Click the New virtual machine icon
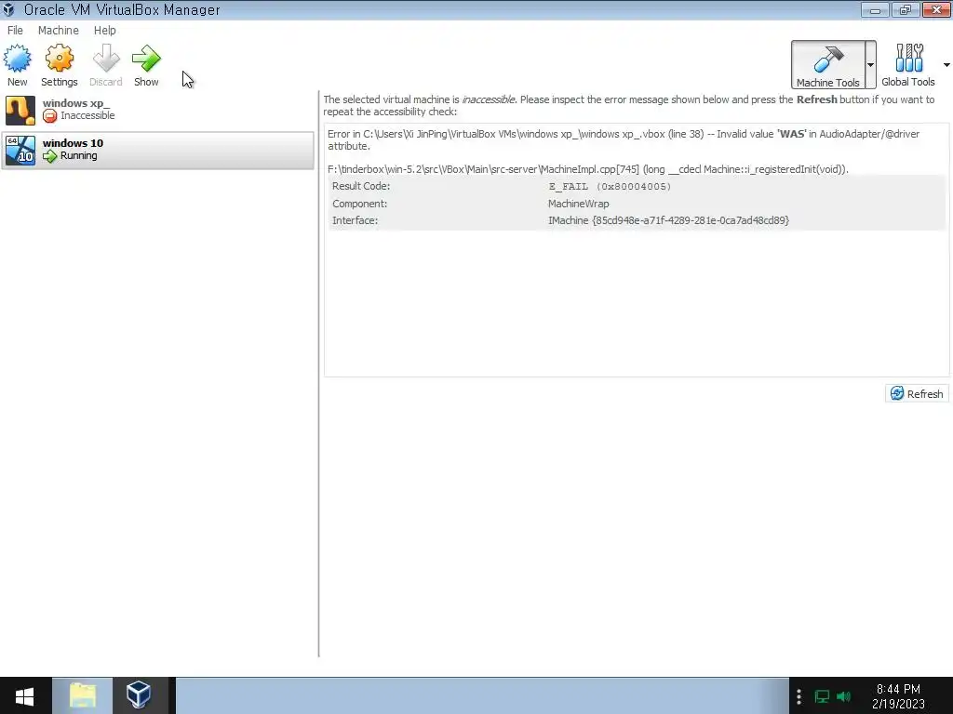This screenshot has height=714, width=953. click(x=17, y=59)
